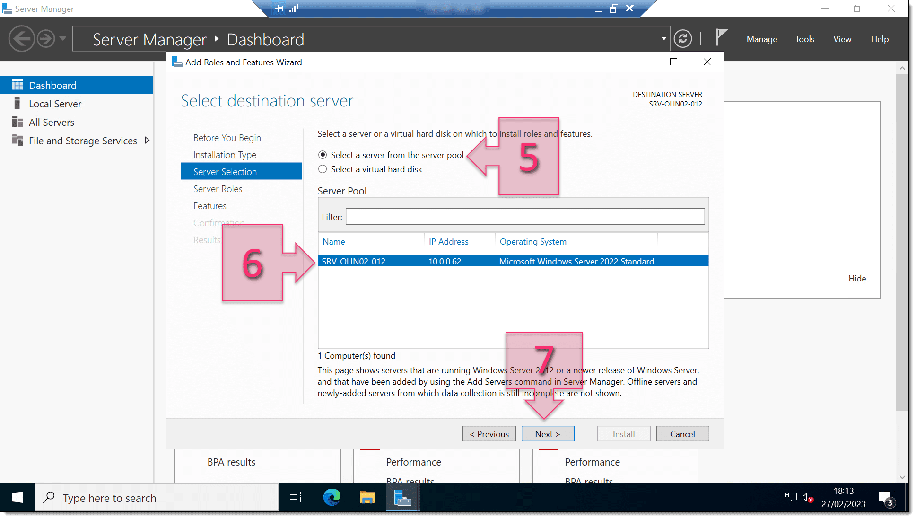Open Local Server in the sidebar
Image resolution: width=916 pixels, height=519 pixels.
click(x=55, y=104)
